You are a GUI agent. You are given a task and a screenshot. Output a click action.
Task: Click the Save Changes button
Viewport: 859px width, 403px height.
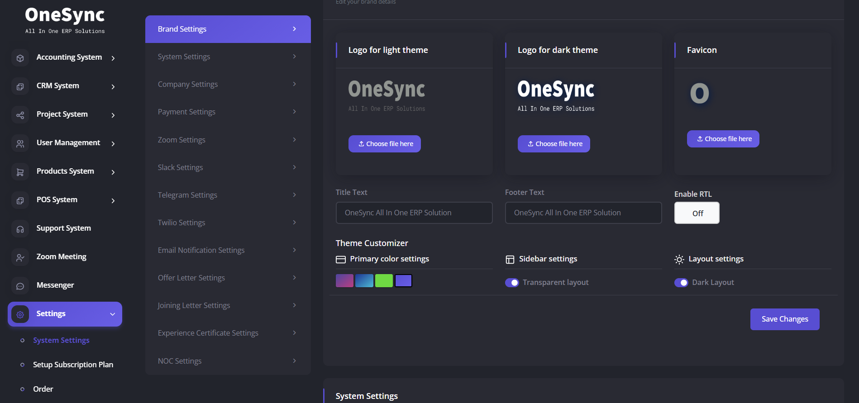[x=784, y=319]
